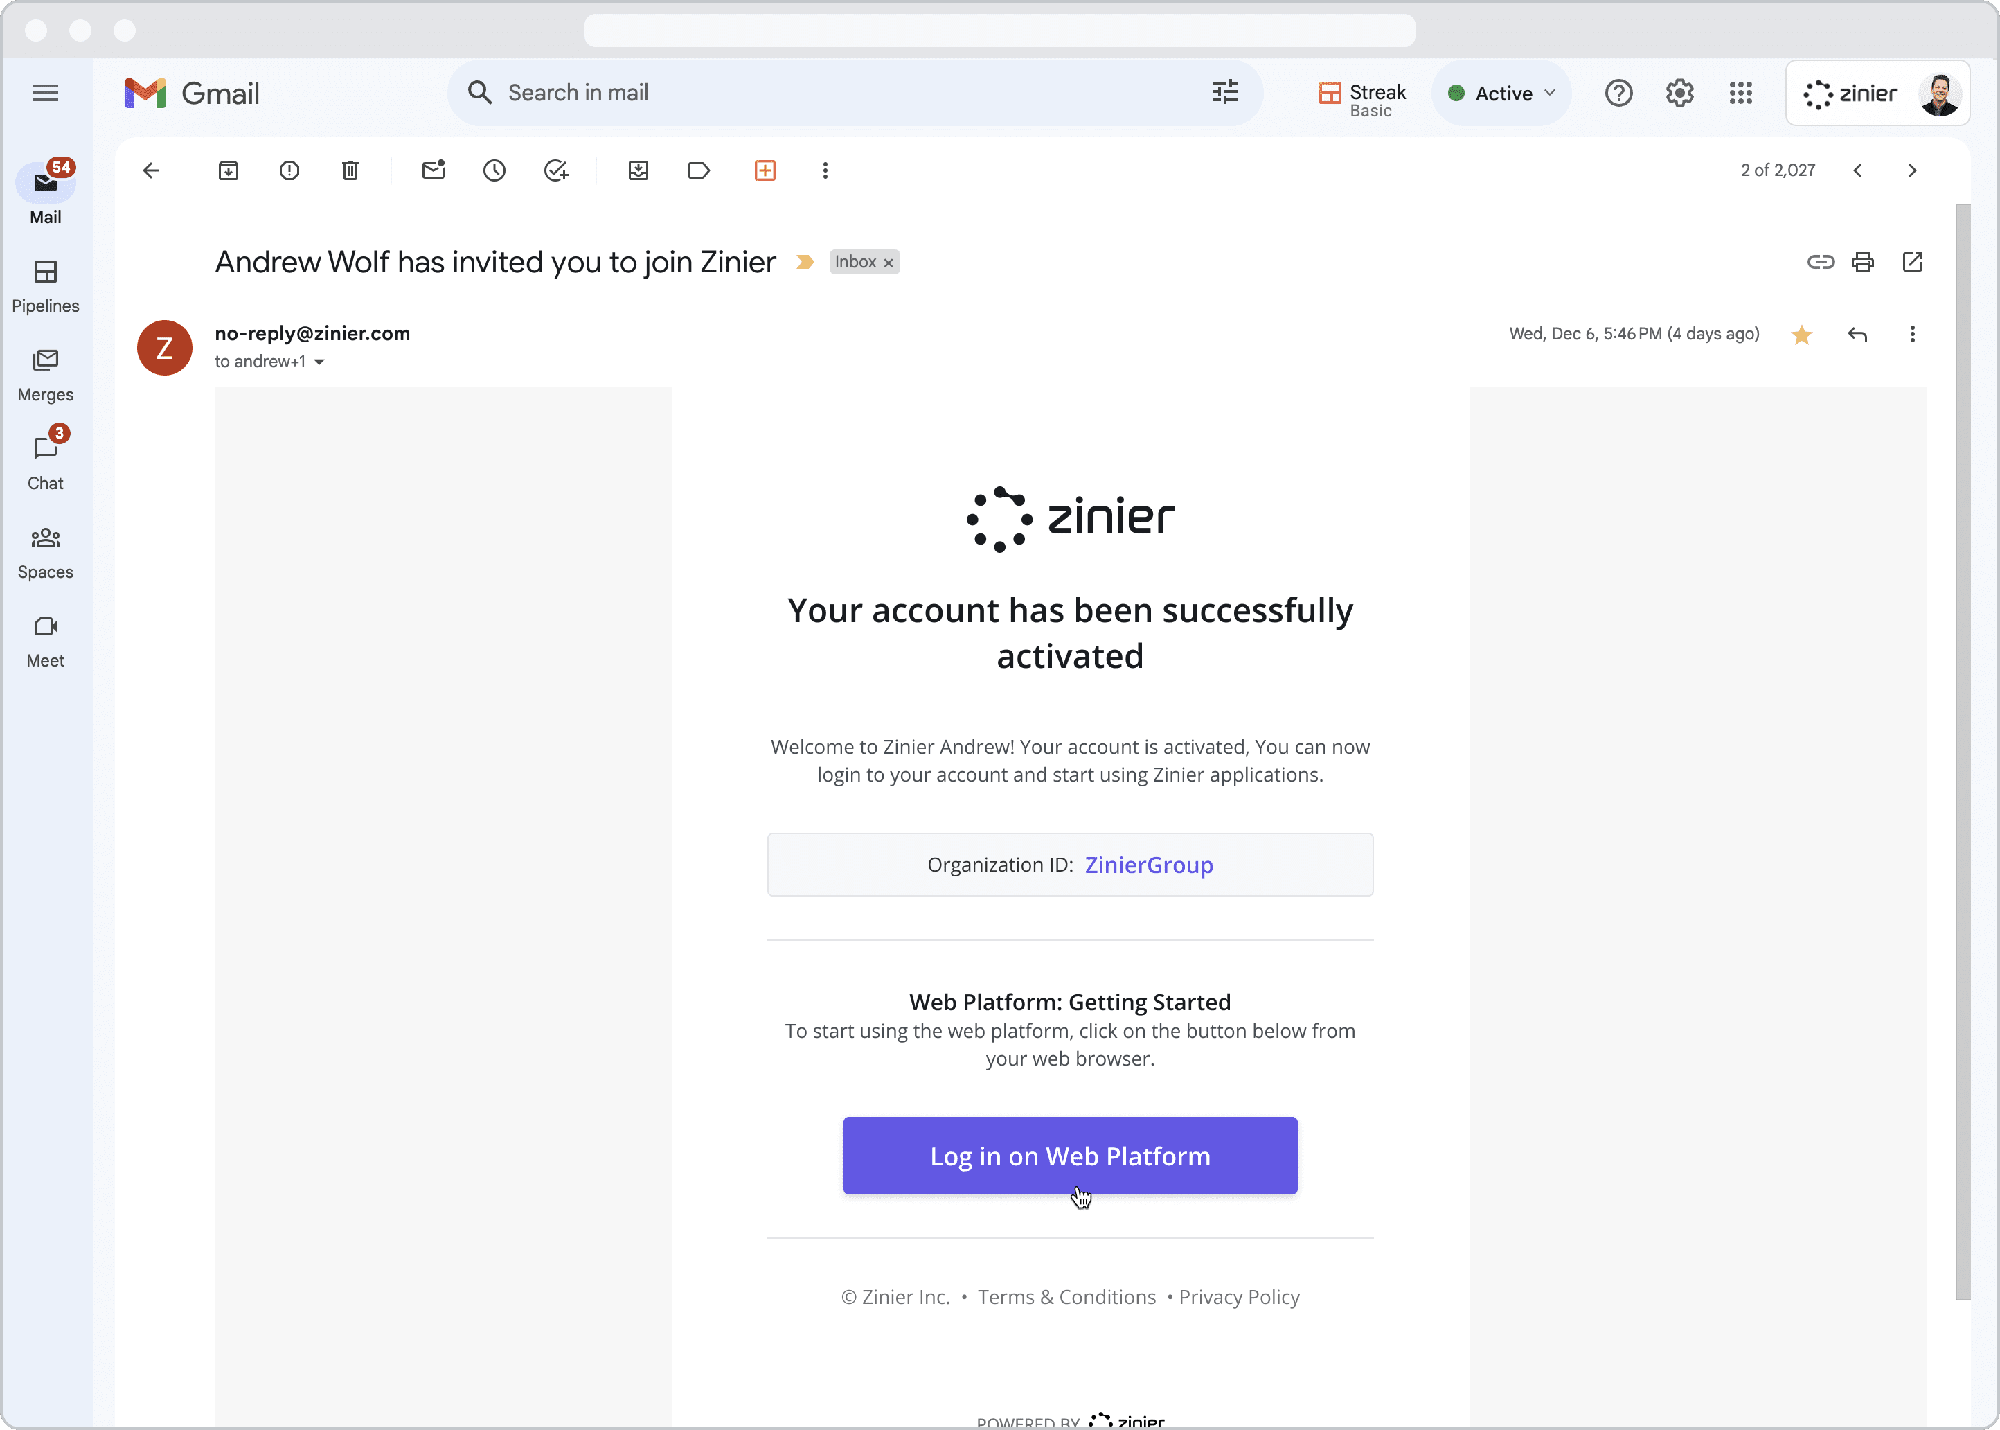Delete the email using the trash icon
Image resolution: width=2000 pixels, height=1430 pixels.
350,171
